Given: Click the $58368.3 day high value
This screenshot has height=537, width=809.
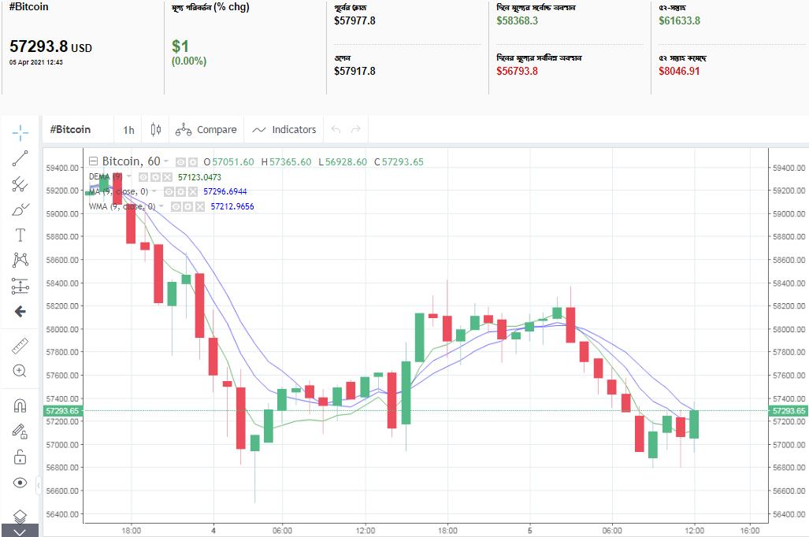Looking at the screenshot, I should (x=518, y=20).
